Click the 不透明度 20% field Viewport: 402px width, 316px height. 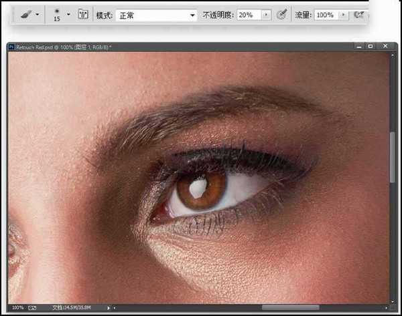(x=249, y=15)
